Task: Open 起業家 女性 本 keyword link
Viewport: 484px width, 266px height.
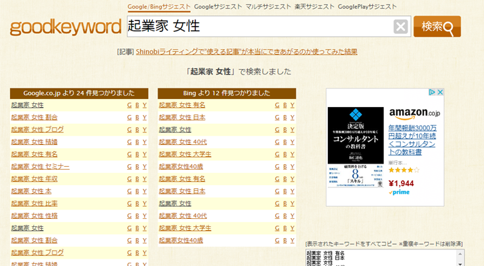Action: coord(31,192)
